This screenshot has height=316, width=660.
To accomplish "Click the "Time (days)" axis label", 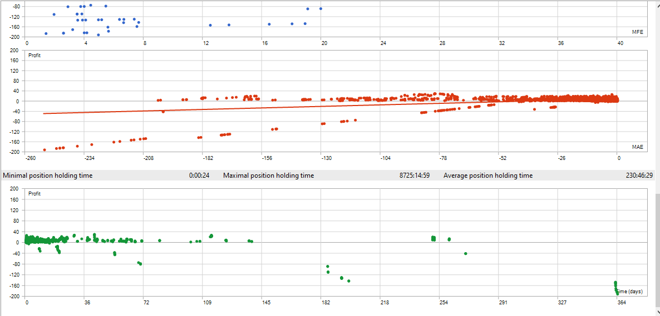I will tap(630, 291).
